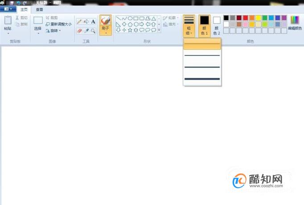Pick the green color swatch

(265, 18)
